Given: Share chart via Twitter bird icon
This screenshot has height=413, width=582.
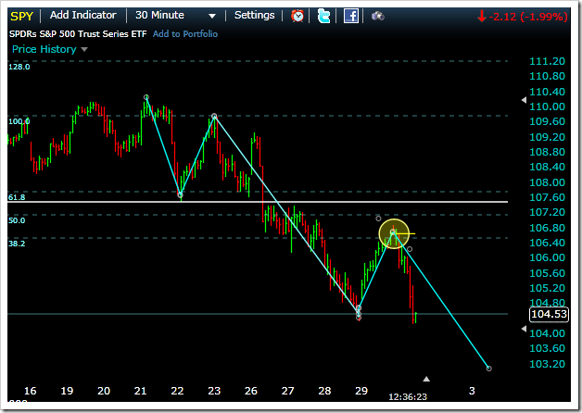Looking at the screenshot, I should point(323,16).
